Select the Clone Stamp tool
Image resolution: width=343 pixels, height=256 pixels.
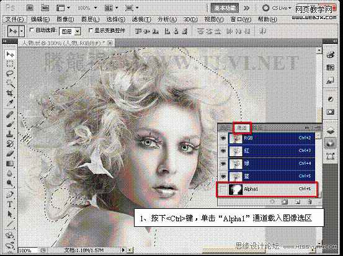pyautogui.click(x=10, y=134)
